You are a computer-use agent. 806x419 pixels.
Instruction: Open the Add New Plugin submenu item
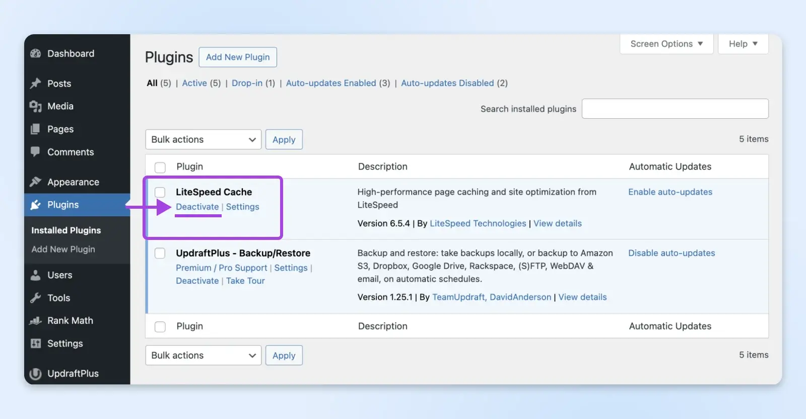(63, 249)
